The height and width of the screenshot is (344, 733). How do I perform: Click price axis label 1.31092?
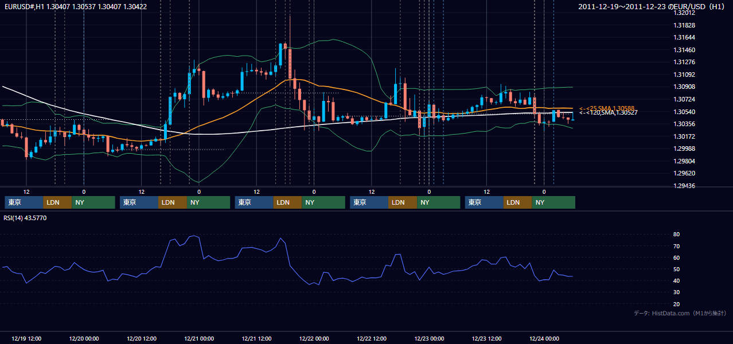click(684, 75)
